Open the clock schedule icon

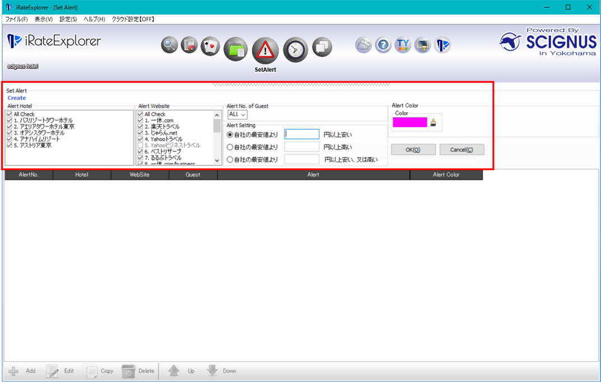[295, 50]
